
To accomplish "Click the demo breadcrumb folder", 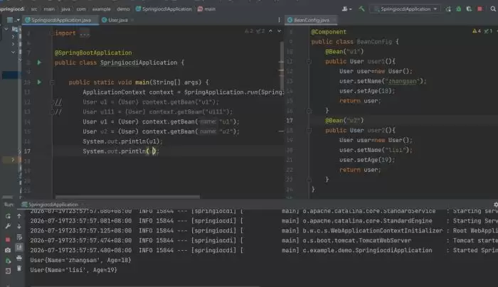I will (x=123, y=9).
